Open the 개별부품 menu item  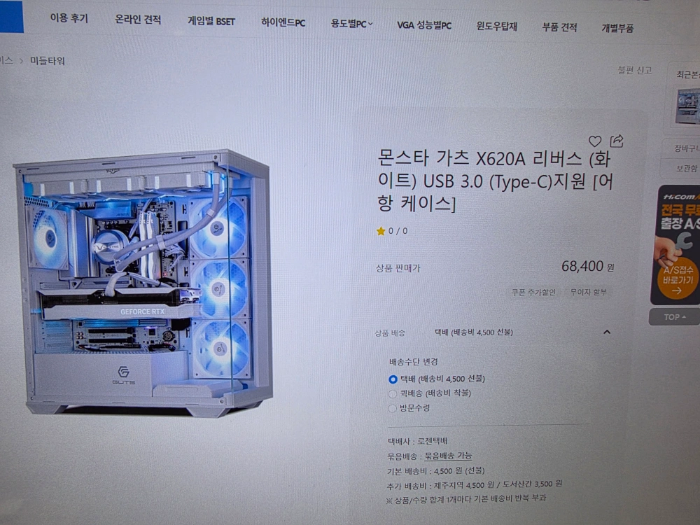(x=617, y=28)
